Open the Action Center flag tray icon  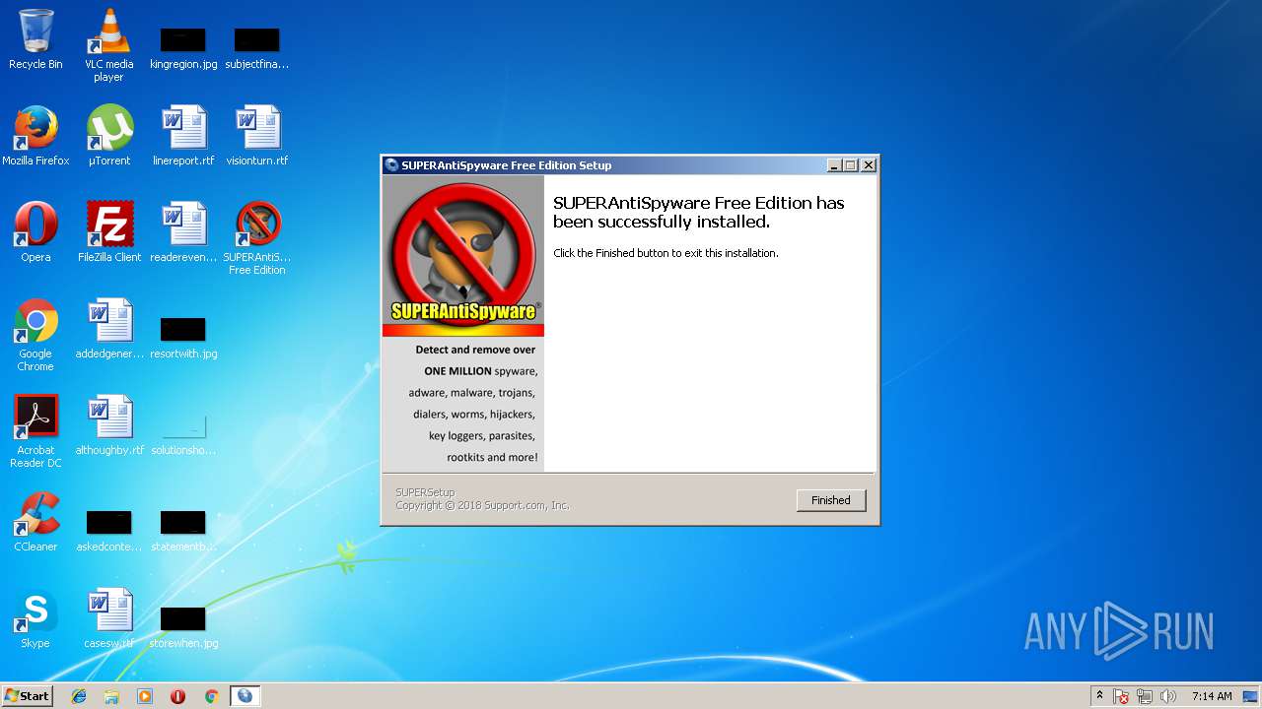click(1122, 696)
